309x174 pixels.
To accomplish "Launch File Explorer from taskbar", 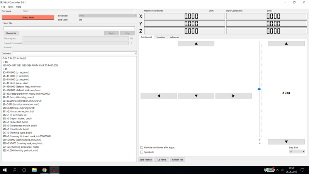I will [x=34, y=170].
